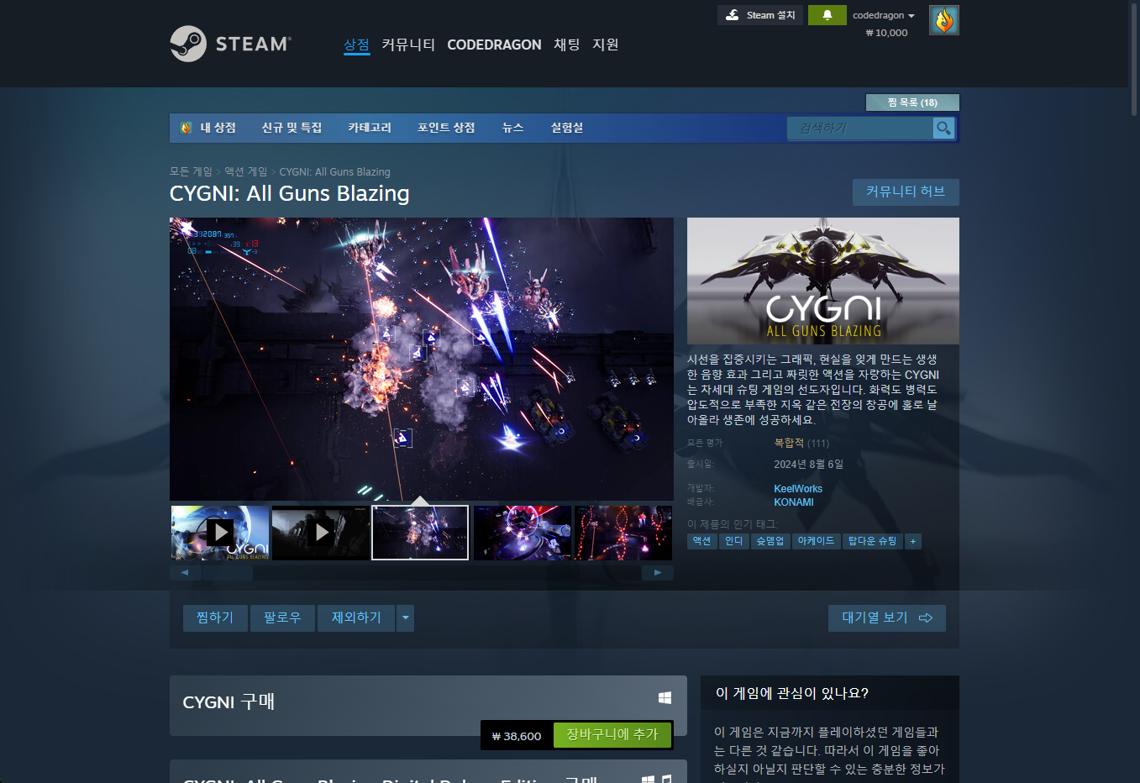The image size is (1140, 783).
Task: Open the 카테고리 menu
Action: tap(370, 128)
